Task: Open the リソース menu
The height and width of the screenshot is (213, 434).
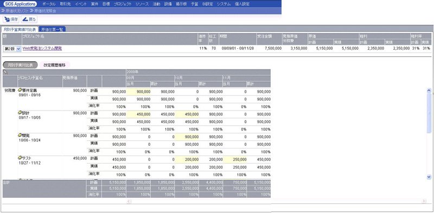Action: pos(142,4)
